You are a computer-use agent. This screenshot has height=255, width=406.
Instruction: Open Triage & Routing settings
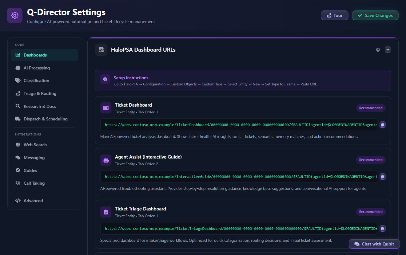(44, 93)
